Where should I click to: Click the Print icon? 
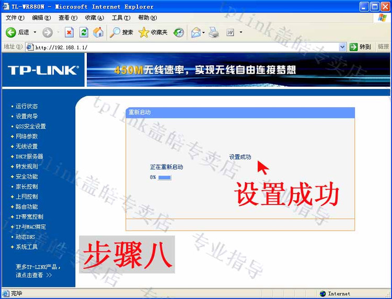pos(214,32)
